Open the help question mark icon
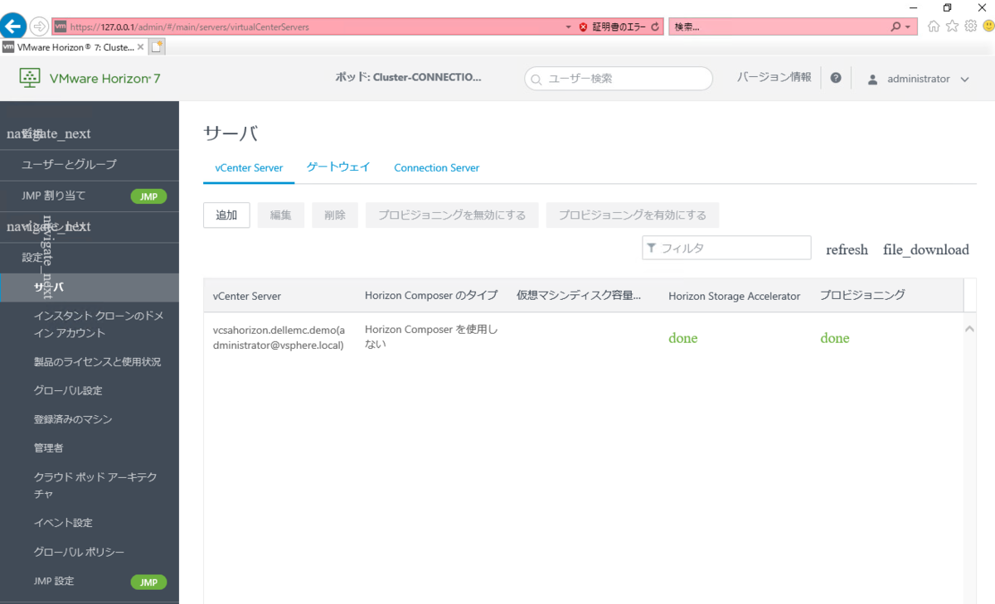The width and height of the screenshot is (995, 604). (x=836, y=78)
